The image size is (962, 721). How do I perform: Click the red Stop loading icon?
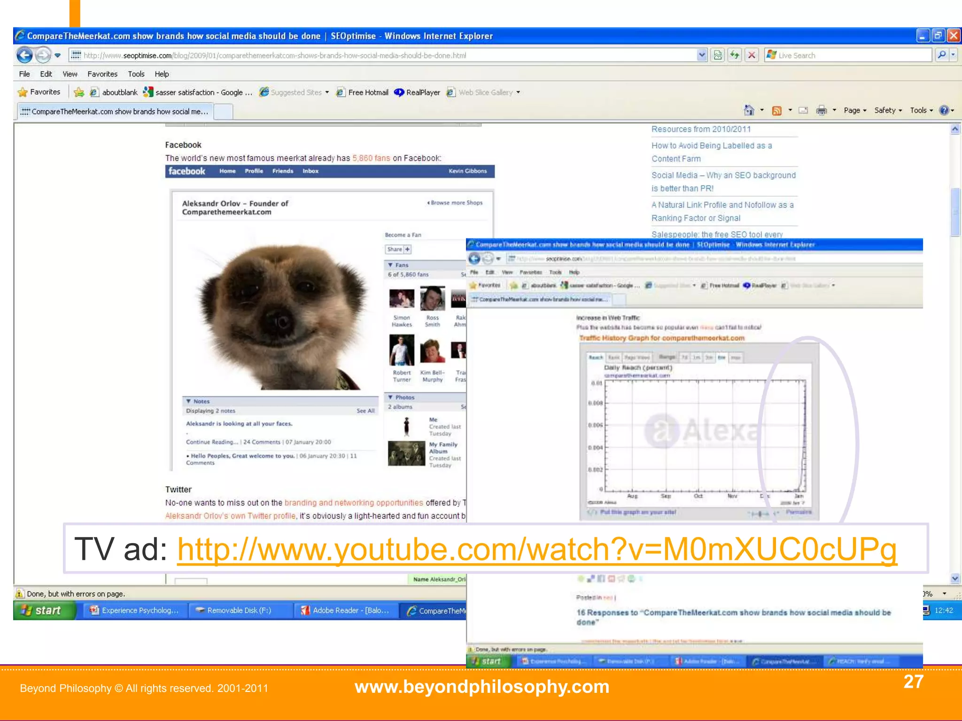[x=752, y=55]
